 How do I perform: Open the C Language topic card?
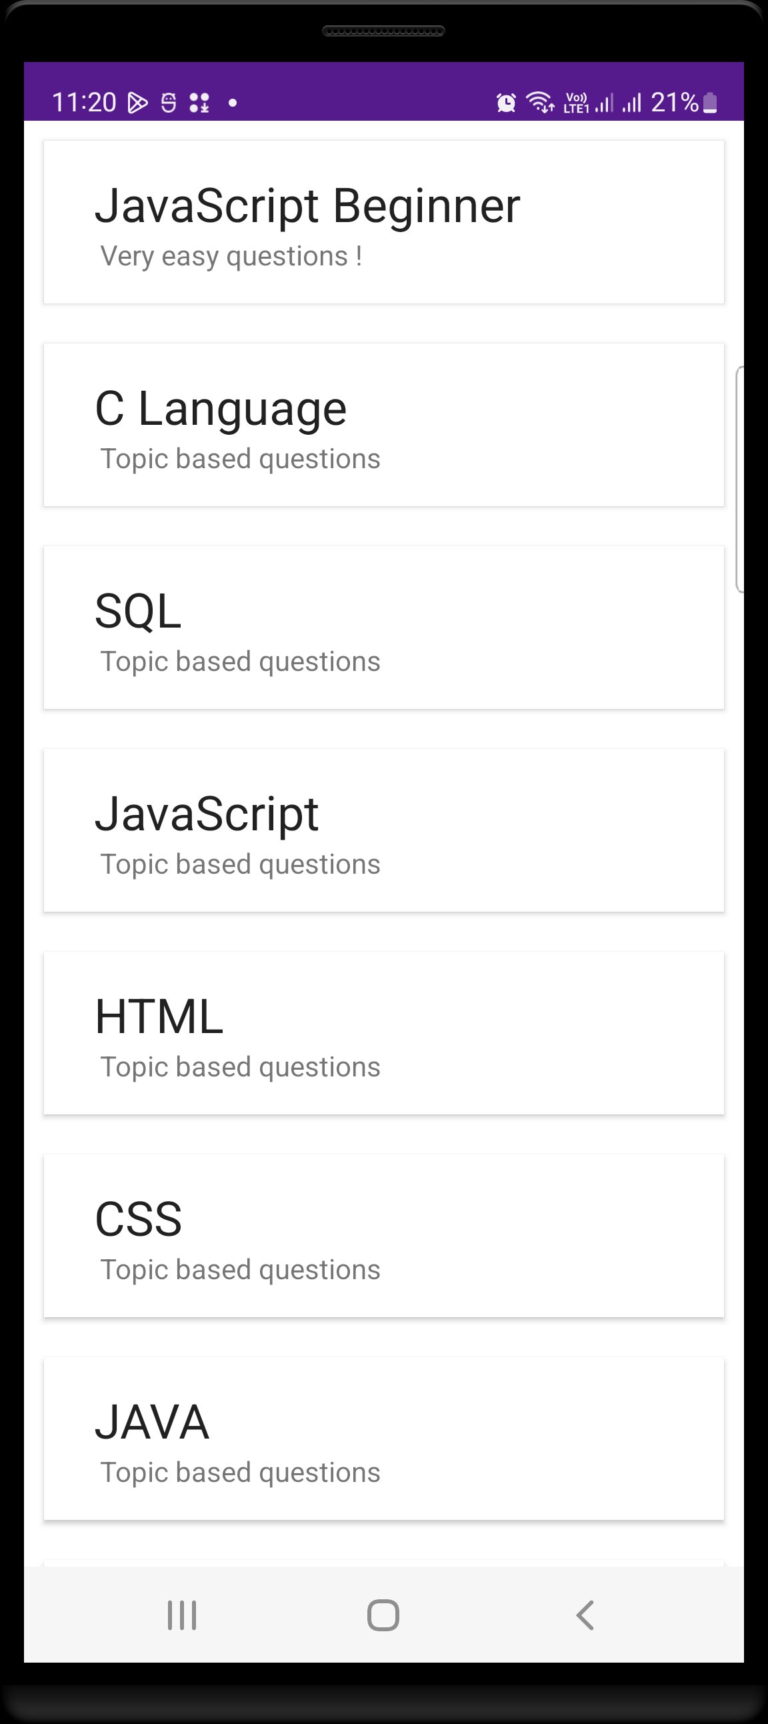point(384,425)
